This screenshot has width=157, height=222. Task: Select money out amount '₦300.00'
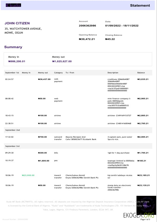pos(42,153)
